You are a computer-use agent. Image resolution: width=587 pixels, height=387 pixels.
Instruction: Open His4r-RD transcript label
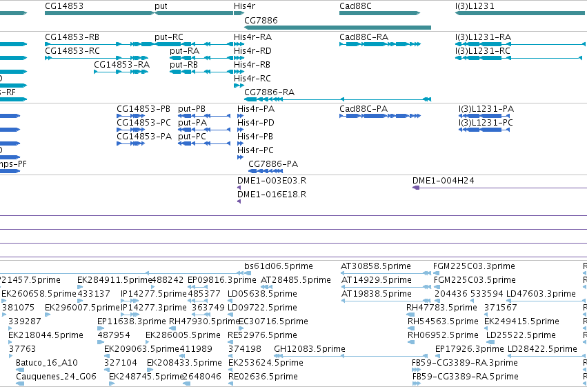[252, 51]
